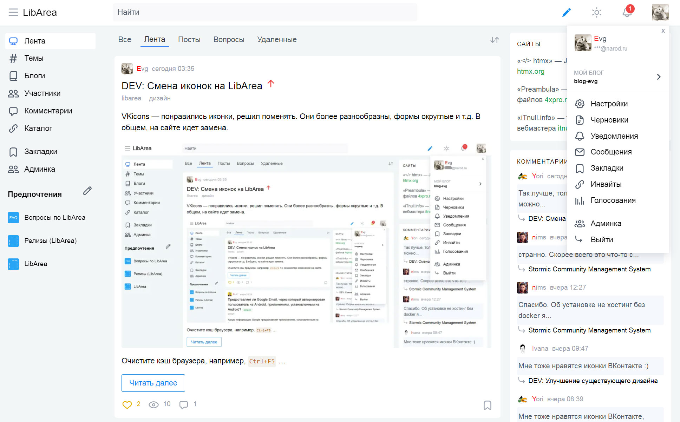The height and width of the screenshot is (422, 680).
Task: Bookmark the post using bookmark icon
Action: 487,405
